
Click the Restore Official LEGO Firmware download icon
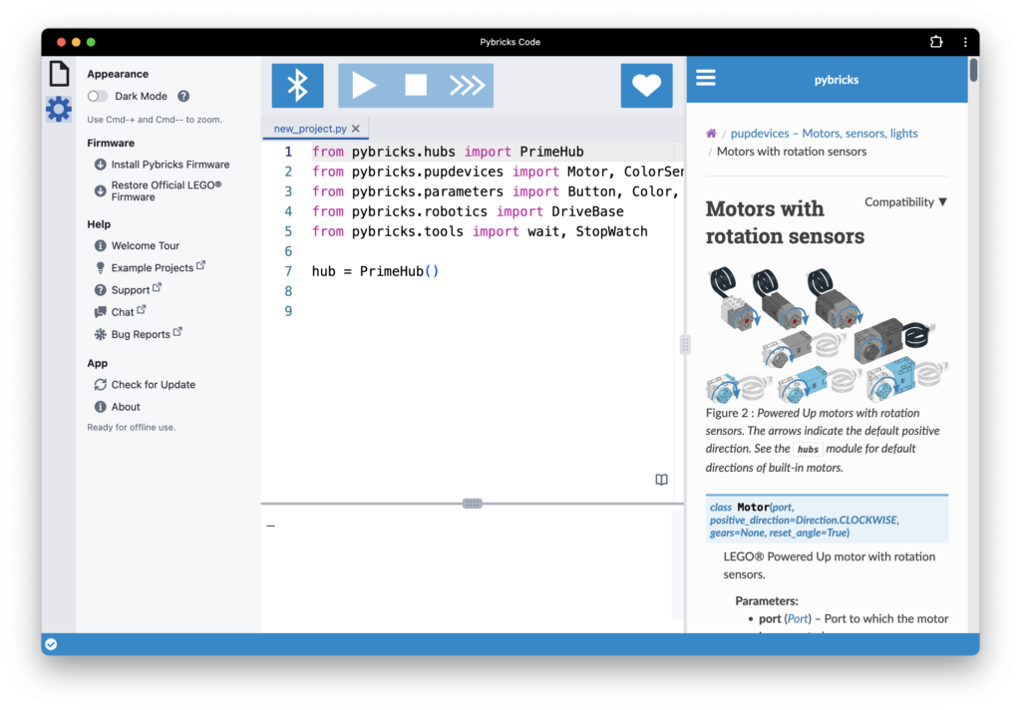[x=101, y=190]
